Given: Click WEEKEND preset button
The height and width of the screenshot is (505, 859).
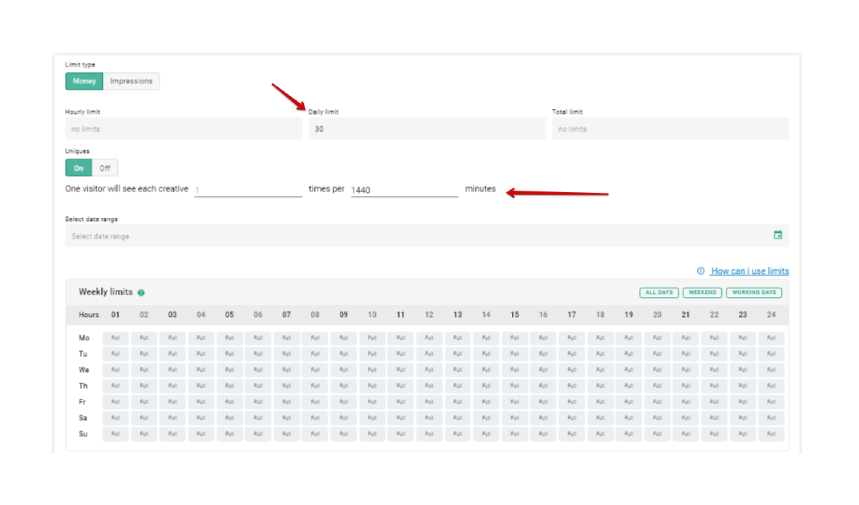Looking at the screenshot, I should 702,292.
